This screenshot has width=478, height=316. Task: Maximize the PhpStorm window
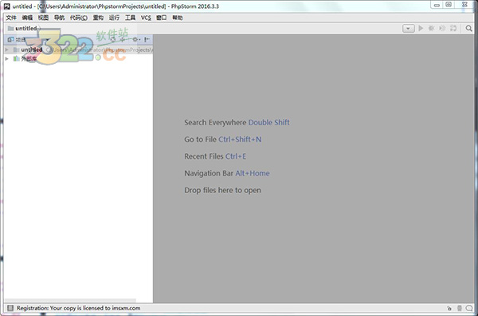(449, 5)
